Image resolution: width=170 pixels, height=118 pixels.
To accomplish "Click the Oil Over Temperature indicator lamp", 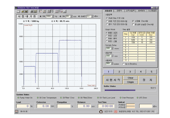I will [38, 98].
